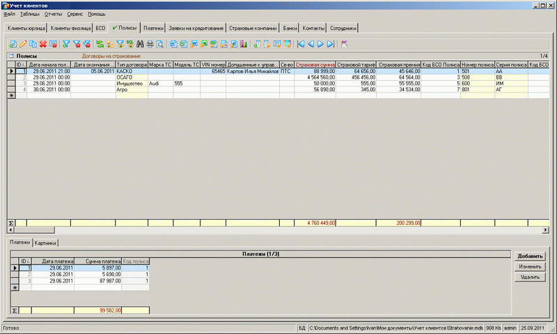
Task: Open the Сервис menu
Action: [75, 14]
